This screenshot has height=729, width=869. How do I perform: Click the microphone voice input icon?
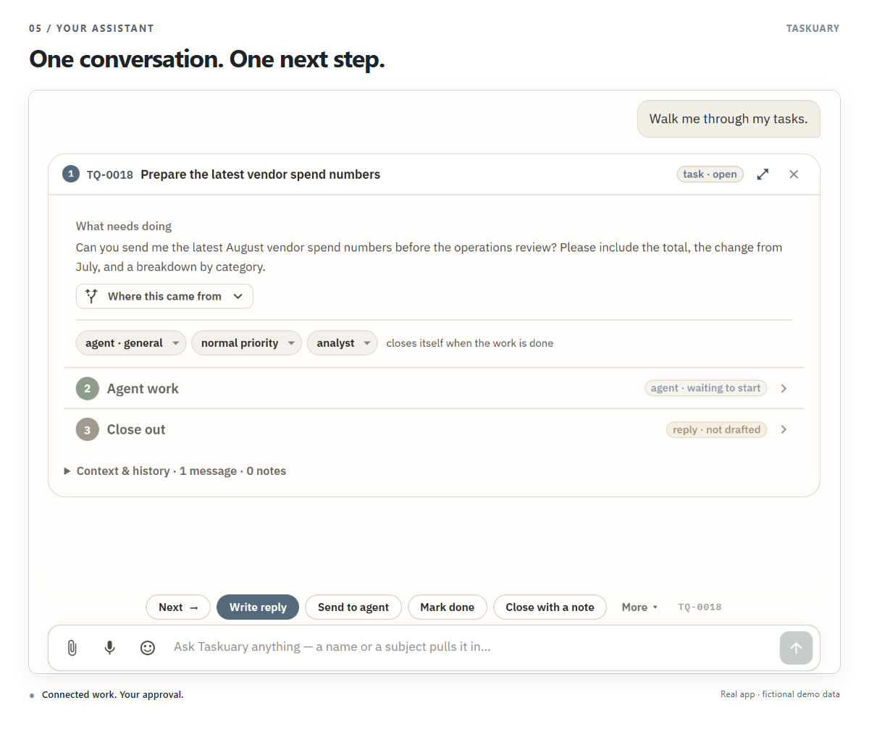coord(109,648)
